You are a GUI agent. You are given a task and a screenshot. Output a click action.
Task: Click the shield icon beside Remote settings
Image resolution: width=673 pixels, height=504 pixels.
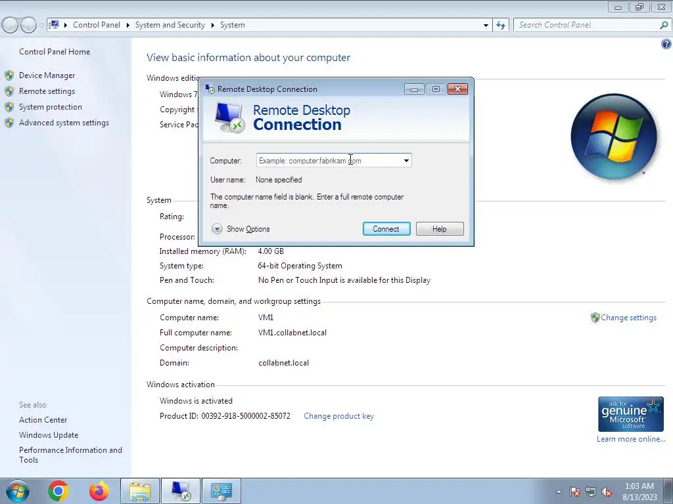click(x=9, y=91)
